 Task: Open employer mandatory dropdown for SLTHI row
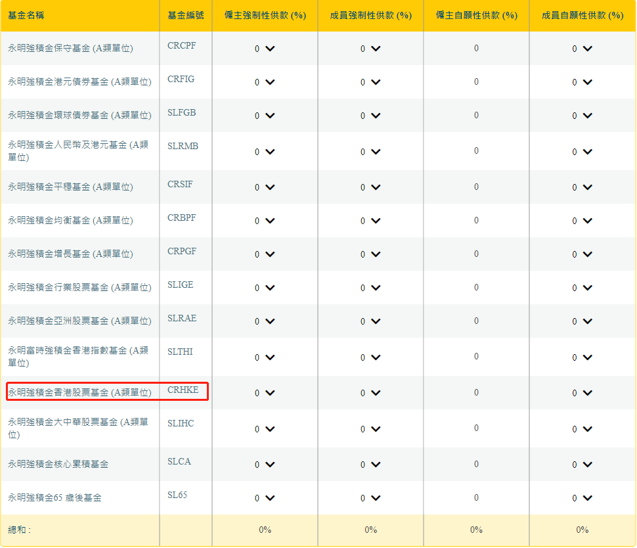[x=265, y=357]
